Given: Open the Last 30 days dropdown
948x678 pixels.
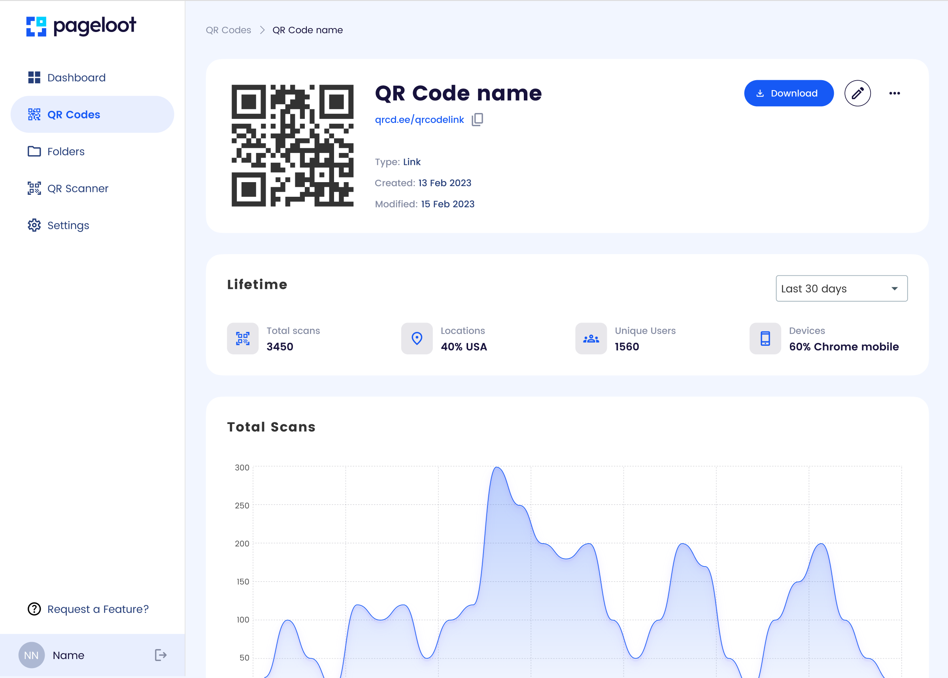Looking at the screenshot, I should 842,288.
